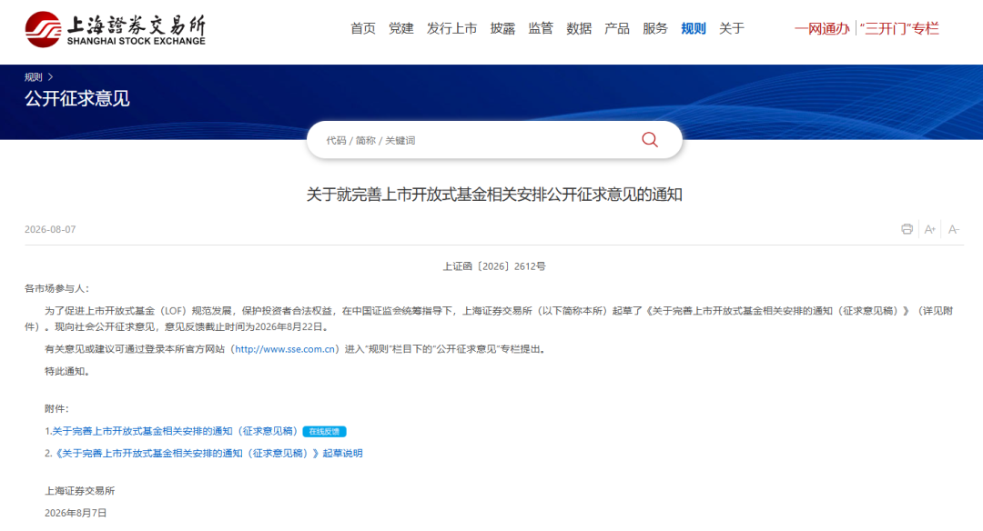Click the article title 关于就完善上市开放式基金相关安排公开征求意见的通知
The height and width of the screenshot is (531, 983).
pos(494,195)
